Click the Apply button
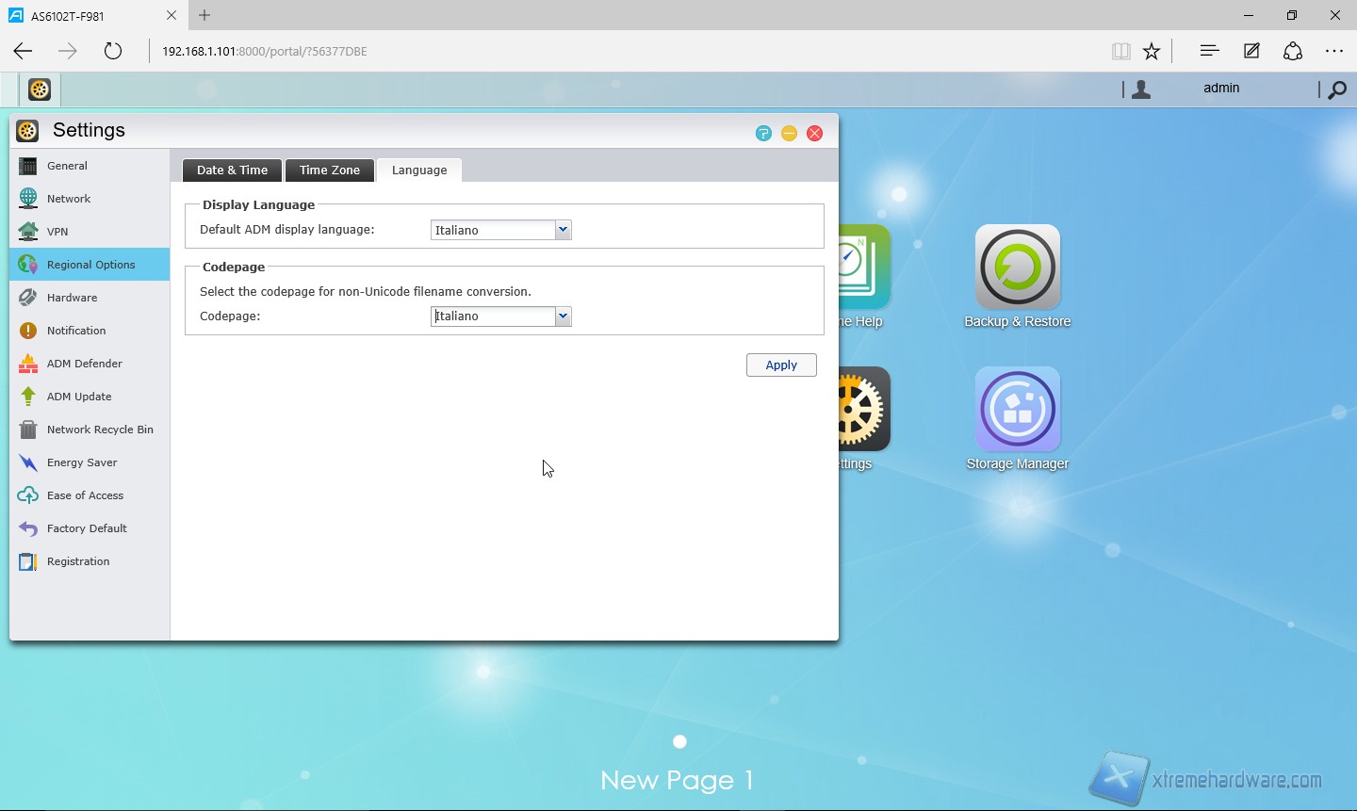The image size is (1357, 811). click(x=780, y=365)
